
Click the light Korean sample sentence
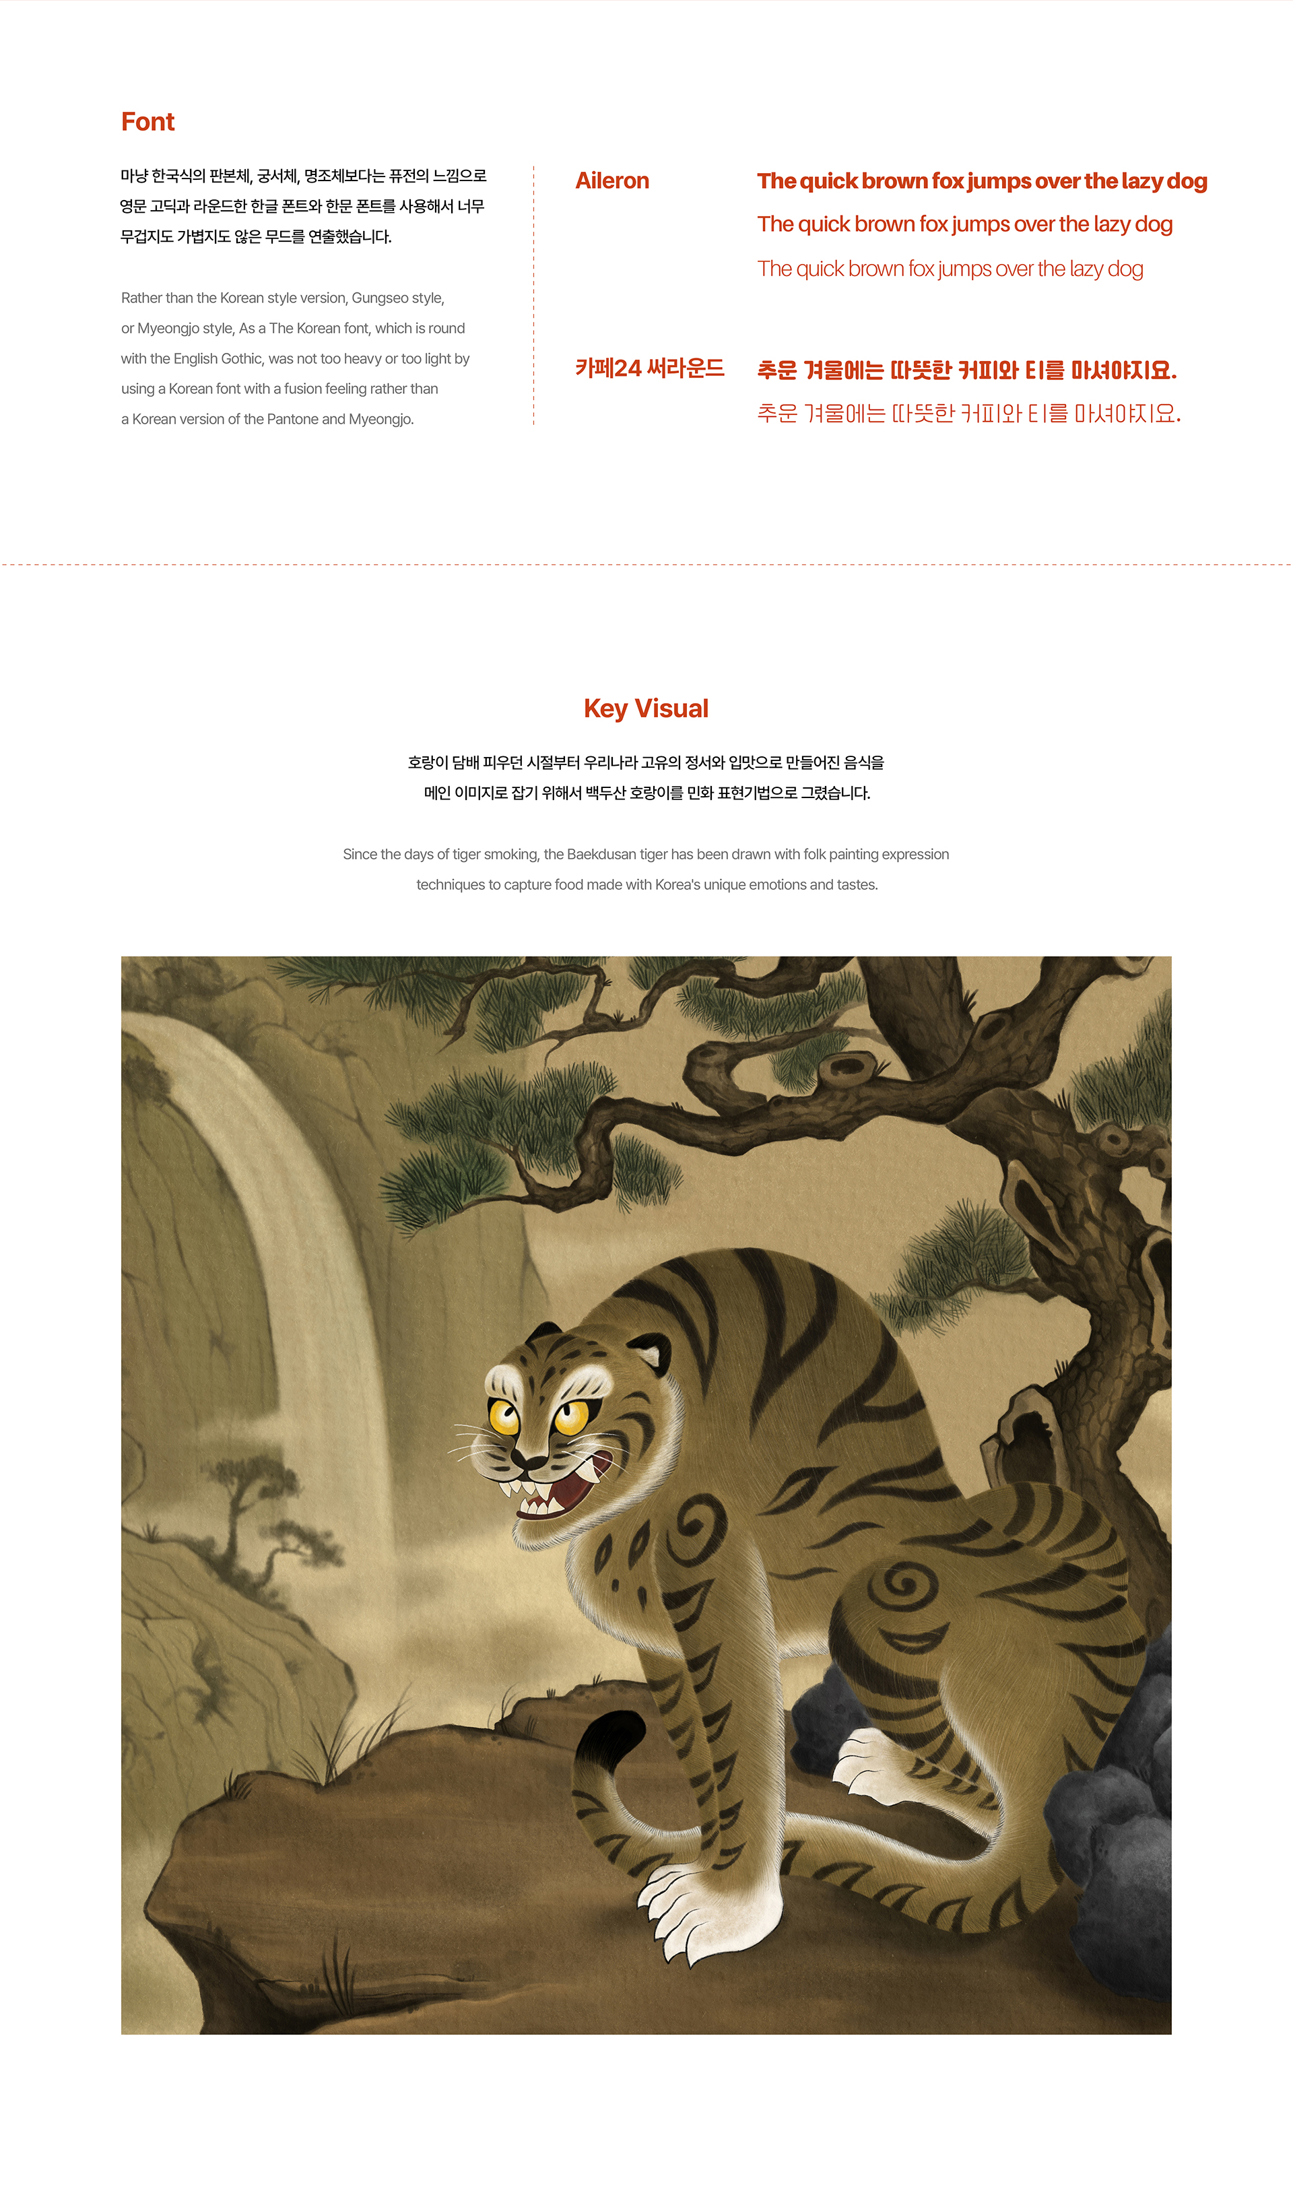point(969,413)
